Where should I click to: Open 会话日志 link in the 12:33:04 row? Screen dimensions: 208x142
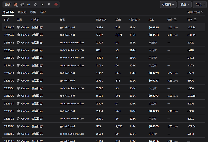click(37, 126)
